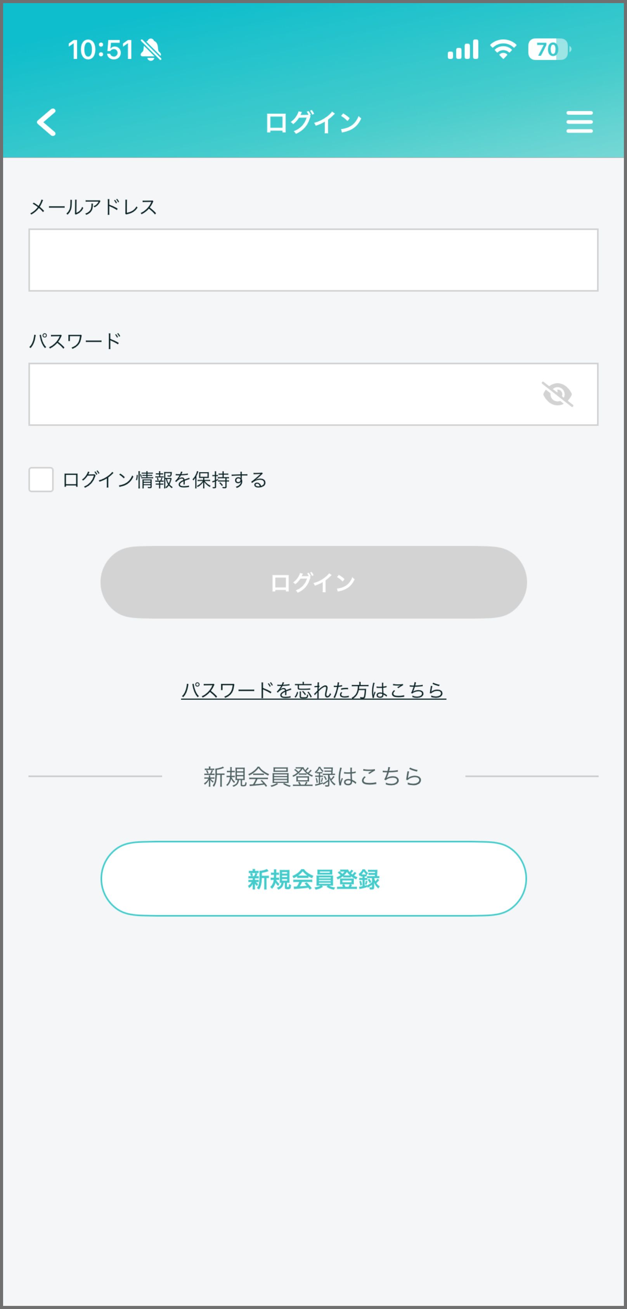627x1309 pixels.
Task: Check the ログイン情報を保持する checkbox
Action: 41,480
